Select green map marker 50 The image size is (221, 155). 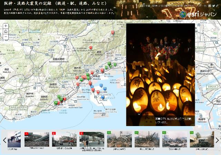pyautogui.click(x=106, y=68)
